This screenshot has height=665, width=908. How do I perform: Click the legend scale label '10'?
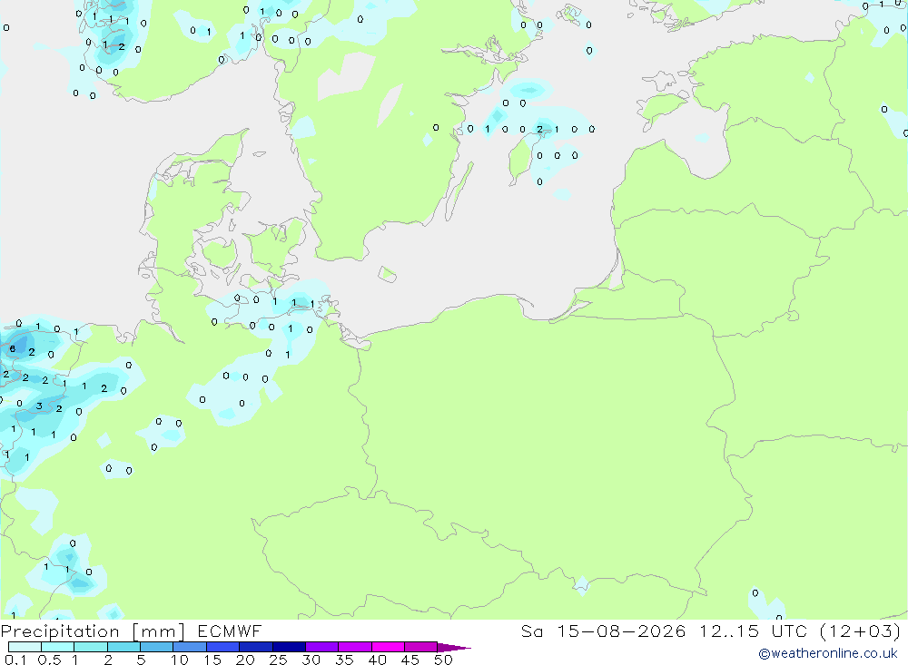pyautogui.click(x=180, y=660)
